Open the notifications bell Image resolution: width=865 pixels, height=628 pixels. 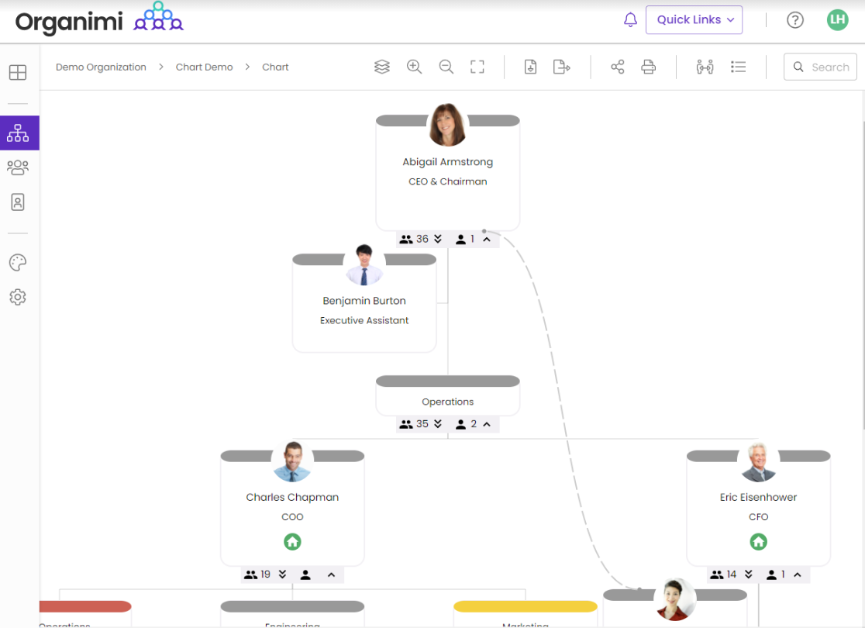pyautogui.click(x=630, y=20)
